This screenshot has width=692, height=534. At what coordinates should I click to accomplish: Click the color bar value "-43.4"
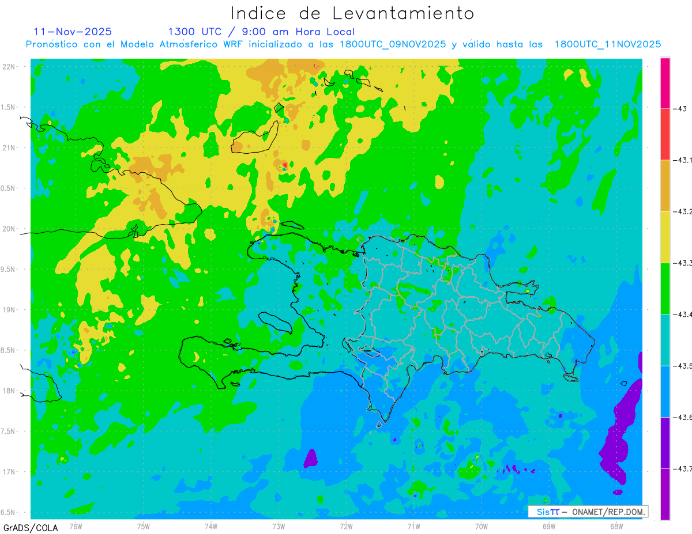pos(683,314)
